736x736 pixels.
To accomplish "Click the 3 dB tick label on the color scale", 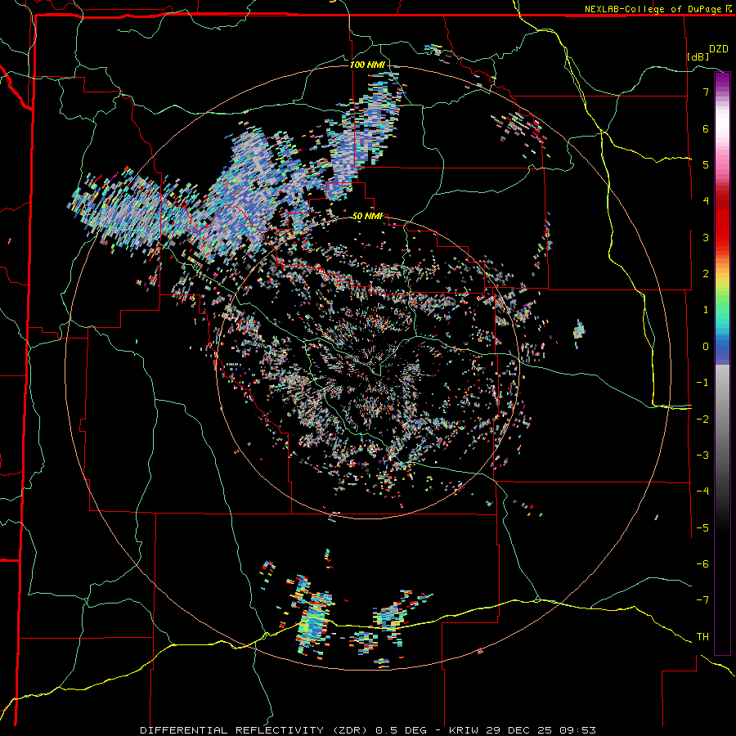I will tap(706, 237).
